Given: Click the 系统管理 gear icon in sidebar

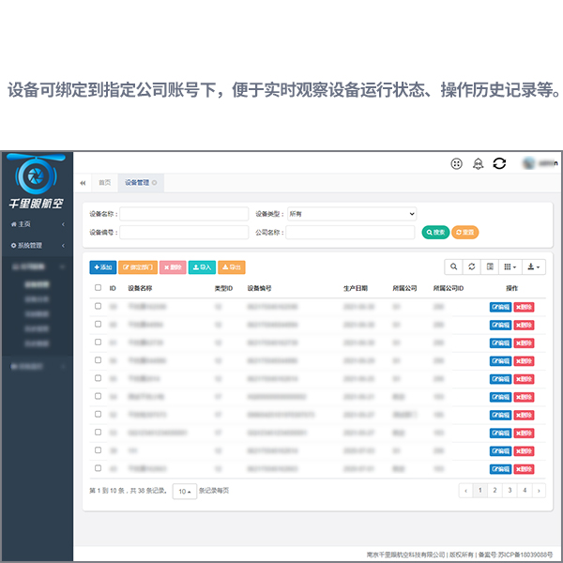Looking at the screenshot, I should pos(14,246).
